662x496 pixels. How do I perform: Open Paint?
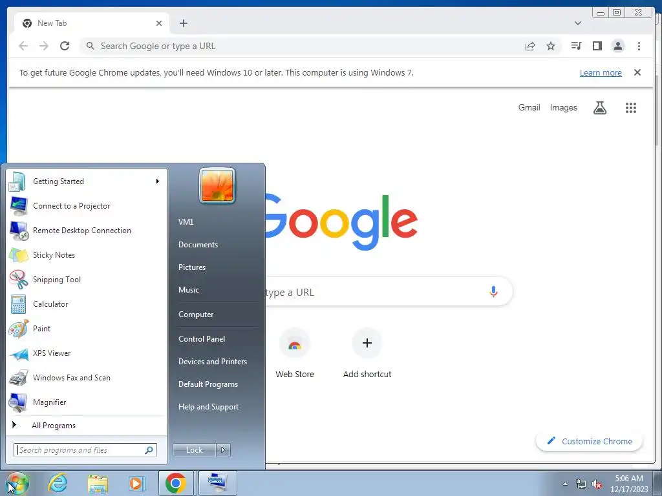(87, 329)
